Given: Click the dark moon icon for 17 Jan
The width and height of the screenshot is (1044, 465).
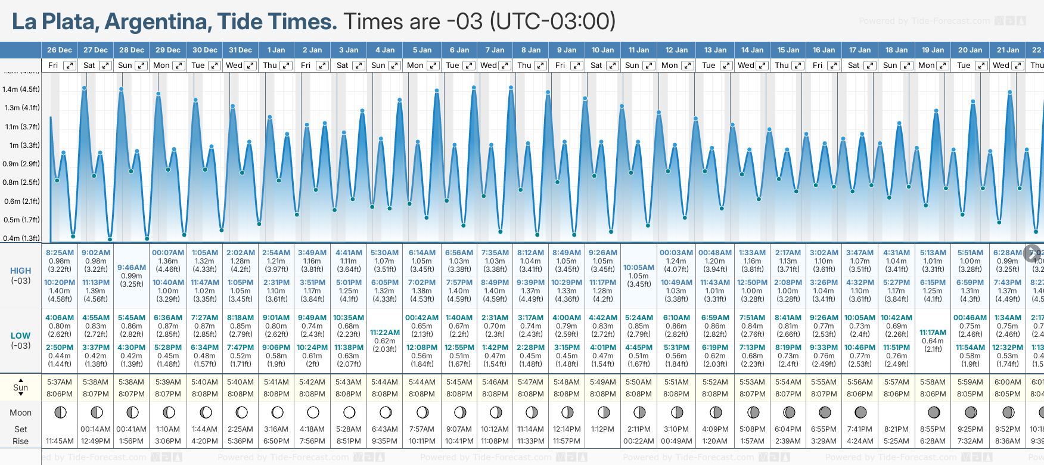Looking at the screenshot, I should click(x=860, y=412).
